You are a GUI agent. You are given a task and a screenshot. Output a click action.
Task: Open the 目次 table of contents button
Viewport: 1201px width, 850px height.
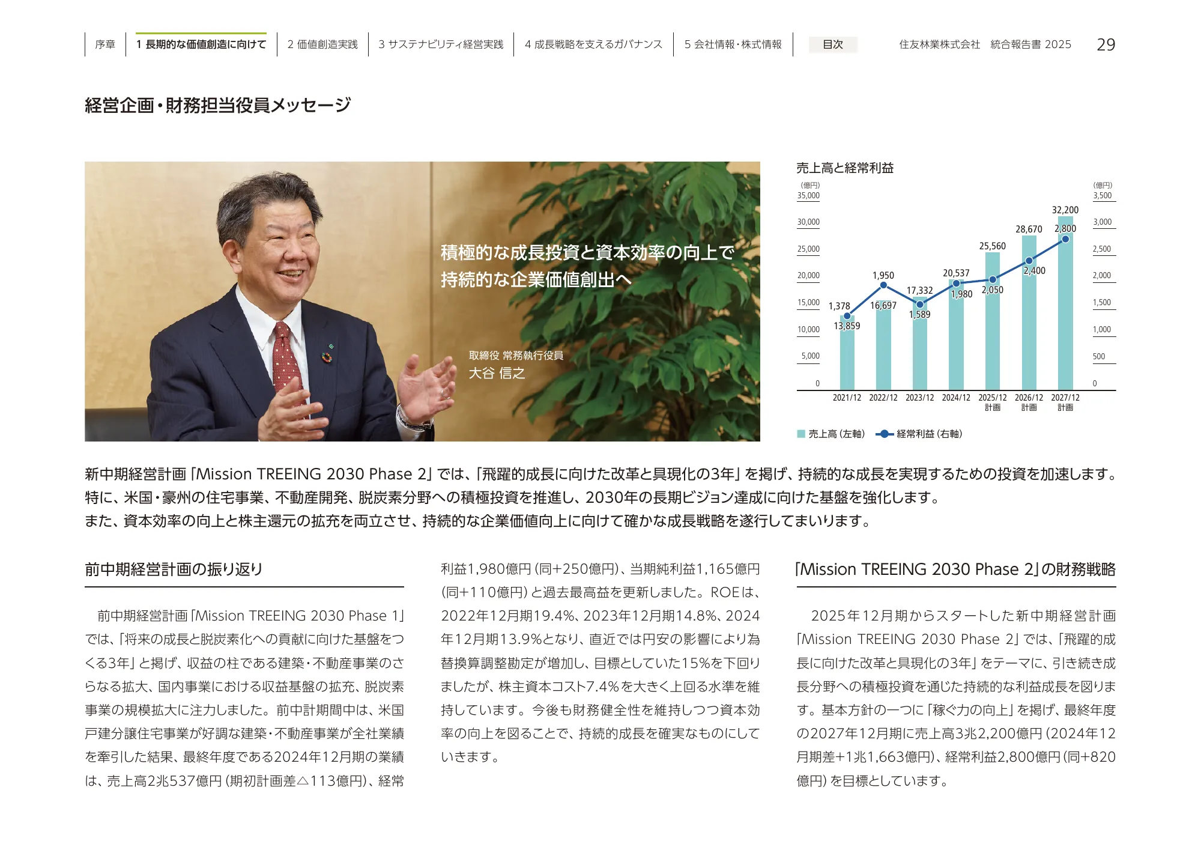834,44
